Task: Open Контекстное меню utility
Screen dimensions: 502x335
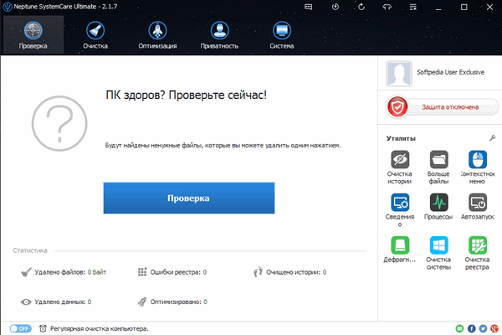Action: [x=478, y=167]
